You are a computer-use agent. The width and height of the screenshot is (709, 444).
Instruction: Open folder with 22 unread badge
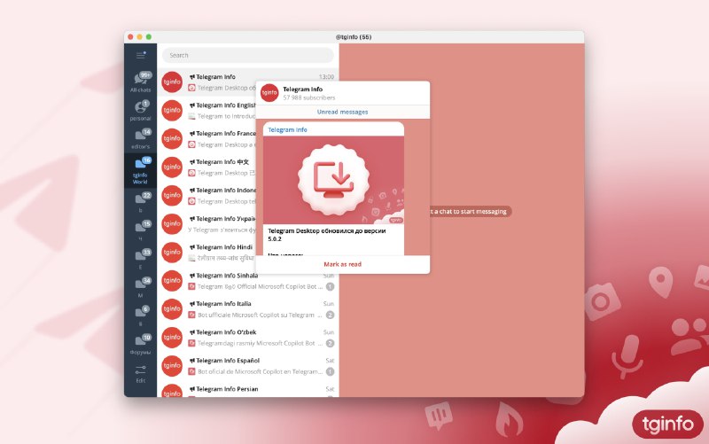(141, 202)
